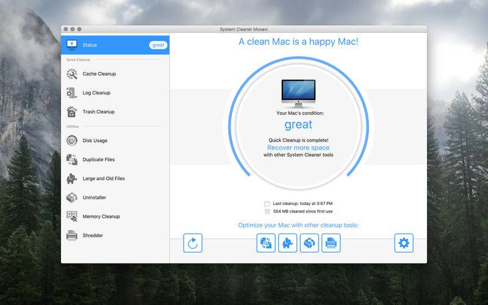
Task: Click the Quick Cleanup section header
Action: [x=78, y=60]
